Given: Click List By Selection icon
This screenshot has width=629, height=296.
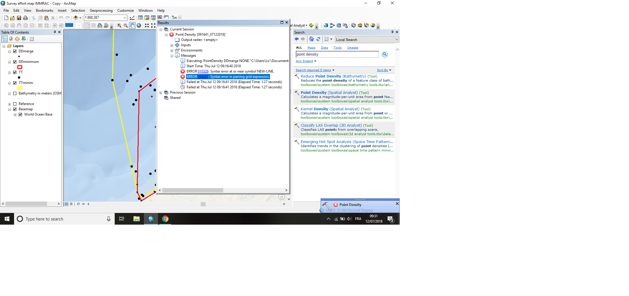Looking at the screenshot, I should coord(24,39).
